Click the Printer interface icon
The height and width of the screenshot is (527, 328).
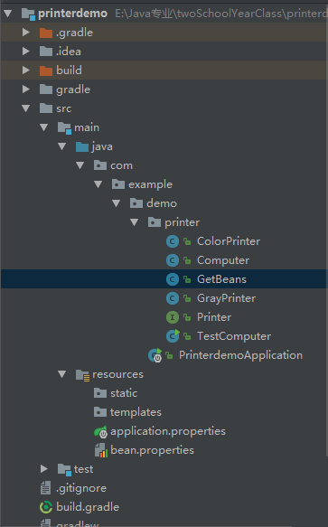tap(173, 317)
